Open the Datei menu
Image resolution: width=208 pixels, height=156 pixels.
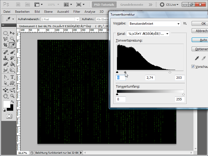[7, 12]
